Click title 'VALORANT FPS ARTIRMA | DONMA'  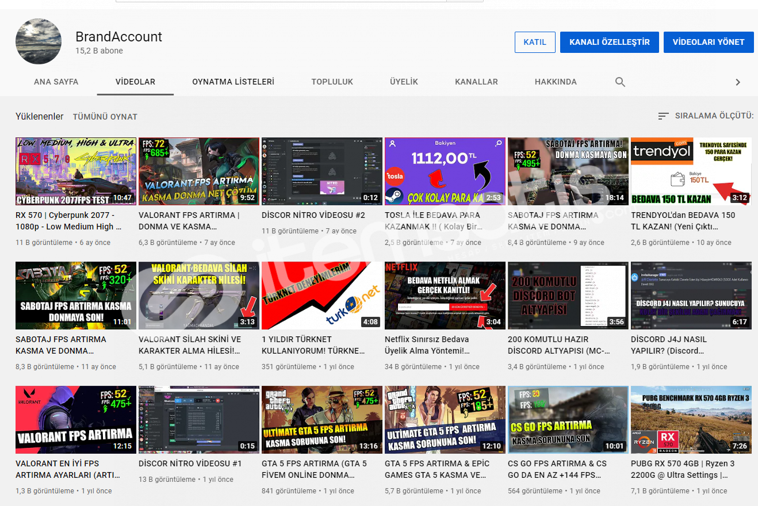[x=189, y=221]
